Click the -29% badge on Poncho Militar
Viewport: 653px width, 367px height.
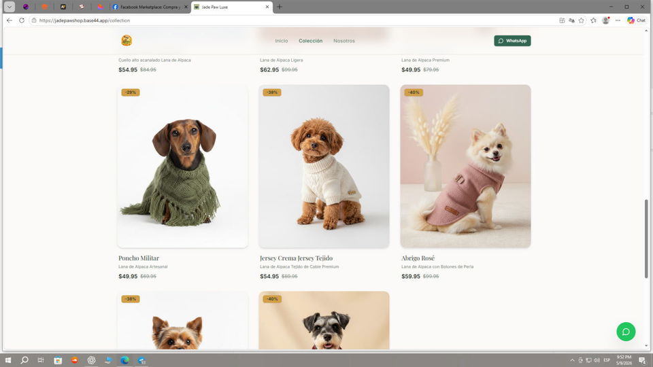(131, 92)
